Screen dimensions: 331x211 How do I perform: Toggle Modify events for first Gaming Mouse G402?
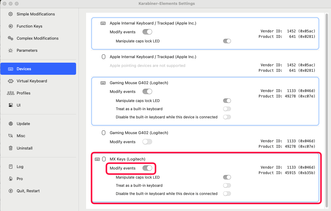tap(147, 91)
